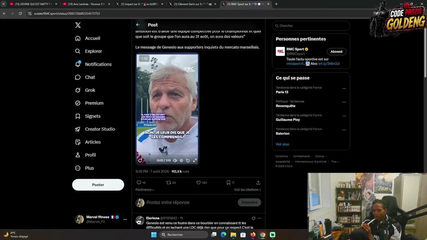
Task: Open Voir les citations
Action: pyautogui.click(x=248, y=190)
